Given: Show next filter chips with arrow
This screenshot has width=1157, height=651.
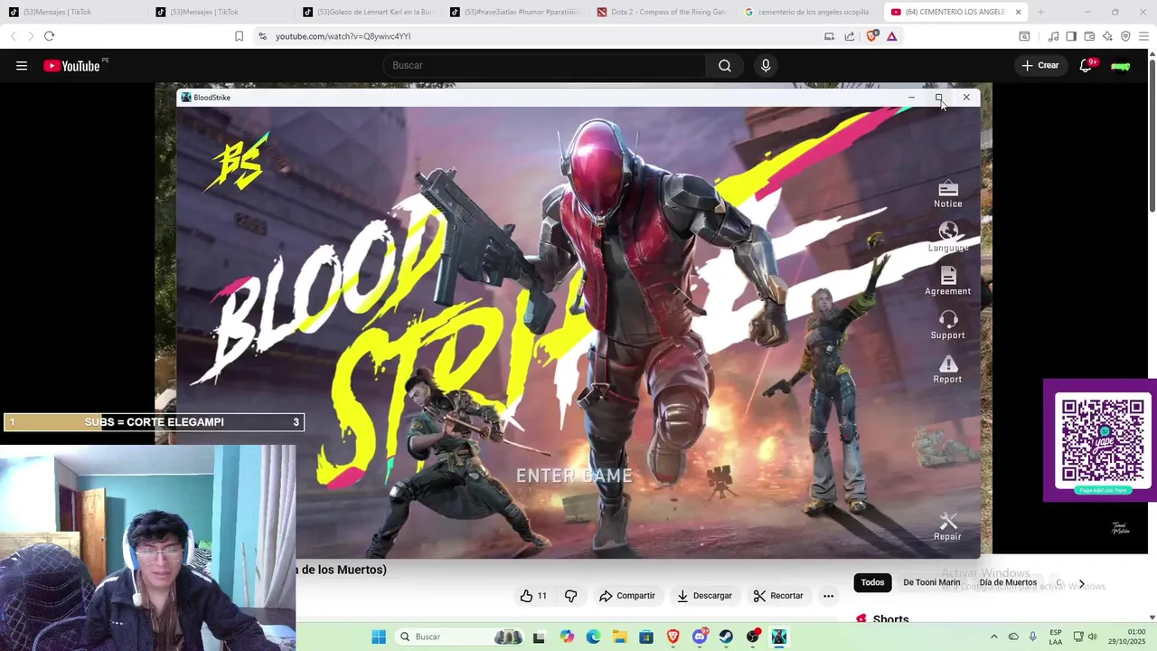Looking at the screenshot, I should tap(1081, 583).
